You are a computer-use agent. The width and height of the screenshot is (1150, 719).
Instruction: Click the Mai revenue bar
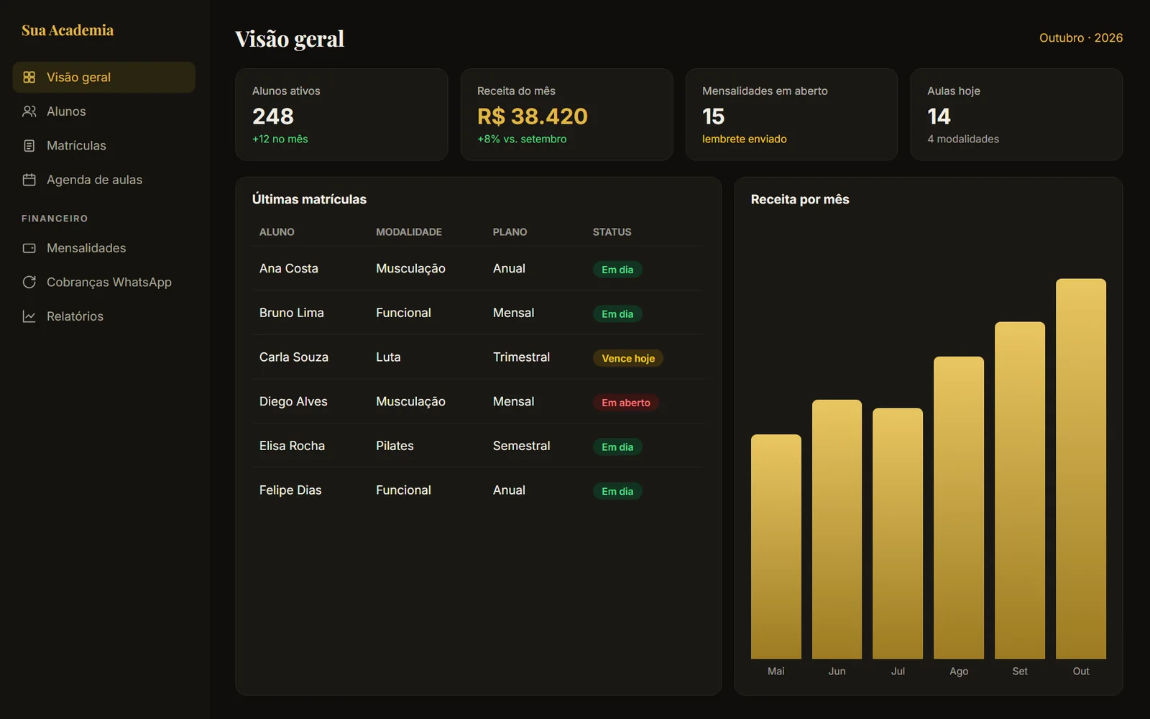coord(776,546)
